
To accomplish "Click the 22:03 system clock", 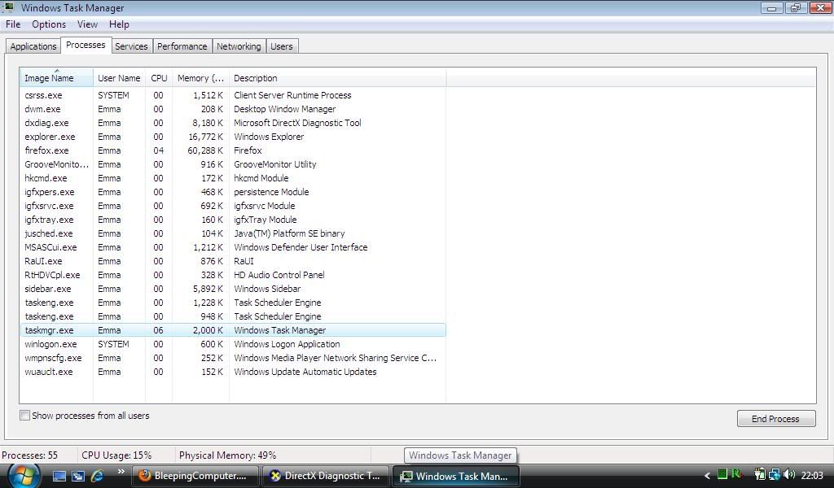I will (x=812, y=476).
